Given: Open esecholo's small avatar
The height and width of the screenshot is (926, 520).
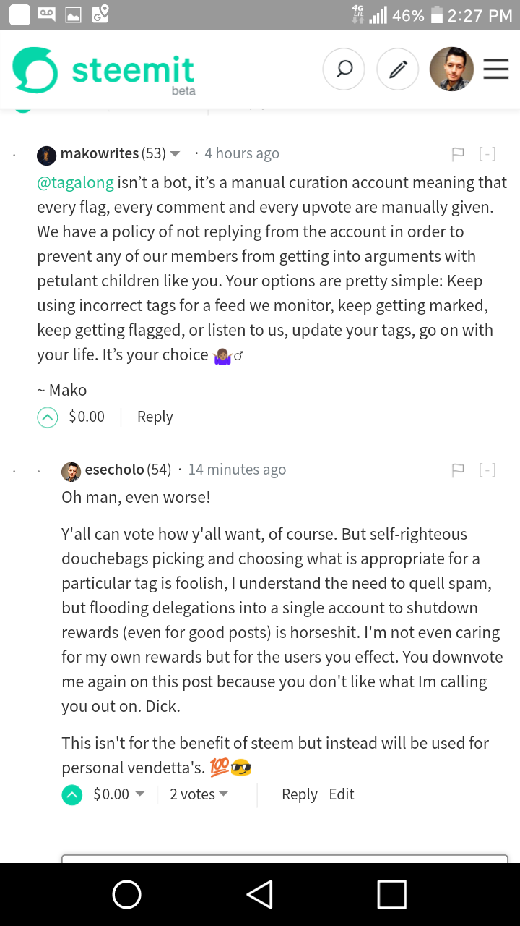Looking at the screenshot, I should [71, 470].
